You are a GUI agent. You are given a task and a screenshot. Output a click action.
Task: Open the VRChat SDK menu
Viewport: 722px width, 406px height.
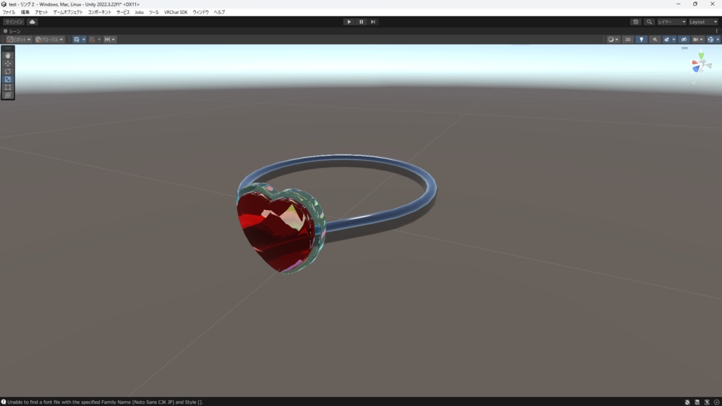(176, 13)
